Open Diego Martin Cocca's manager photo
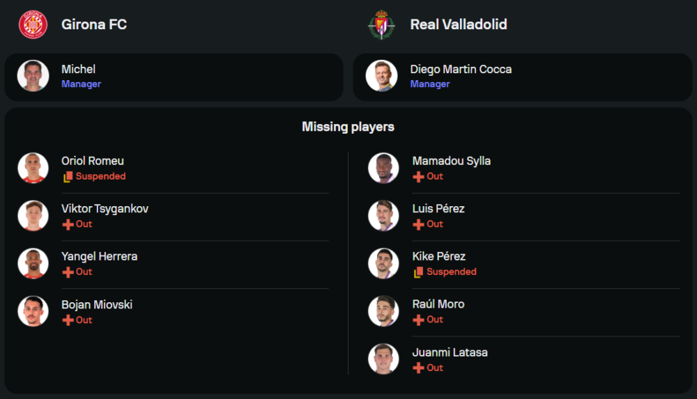The height and width of the screenshot is (399, 697). coord(381,76)
